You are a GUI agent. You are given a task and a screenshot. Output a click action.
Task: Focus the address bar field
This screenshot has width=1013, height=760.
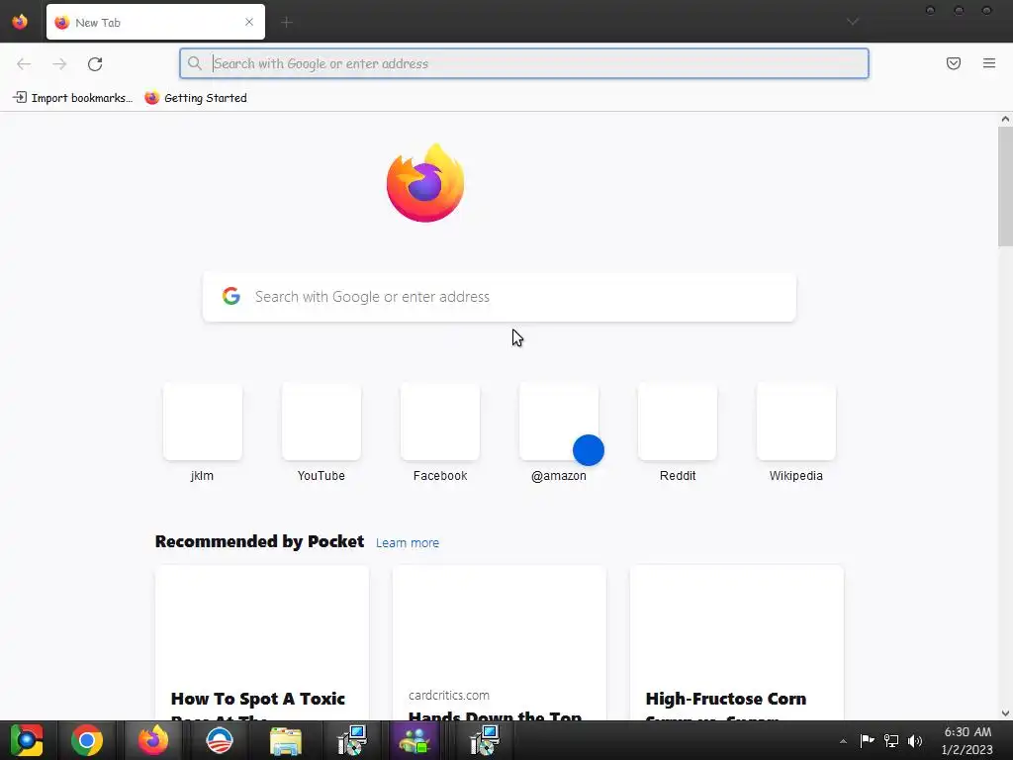tap(524, 63)
